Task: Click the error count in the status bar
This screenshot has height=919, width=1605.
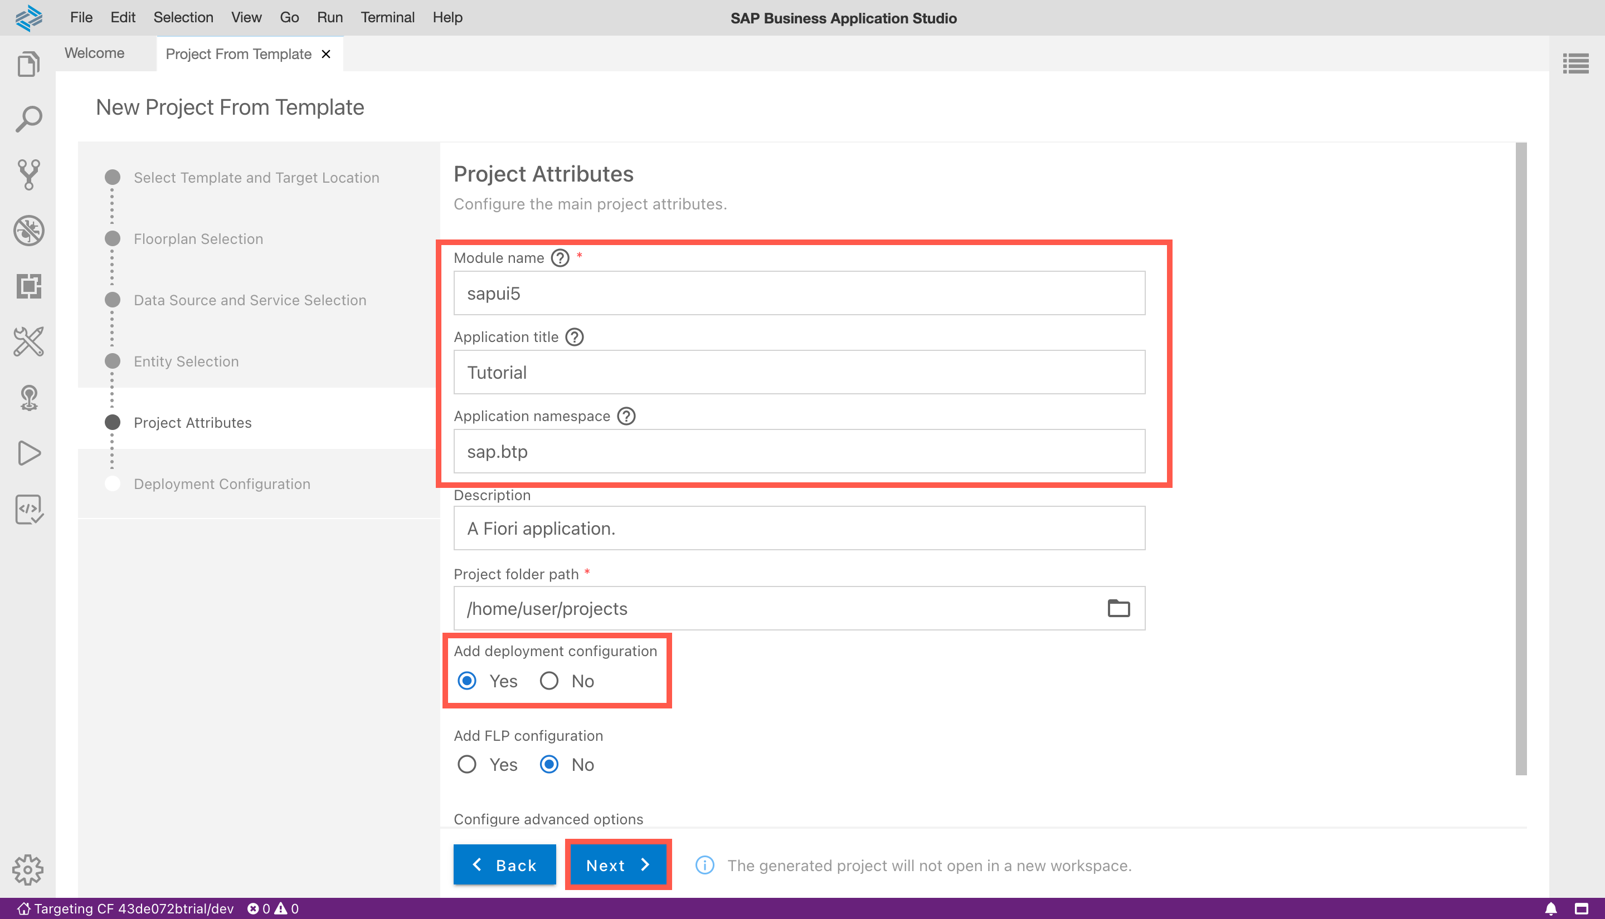Action: tap(258, 909)
